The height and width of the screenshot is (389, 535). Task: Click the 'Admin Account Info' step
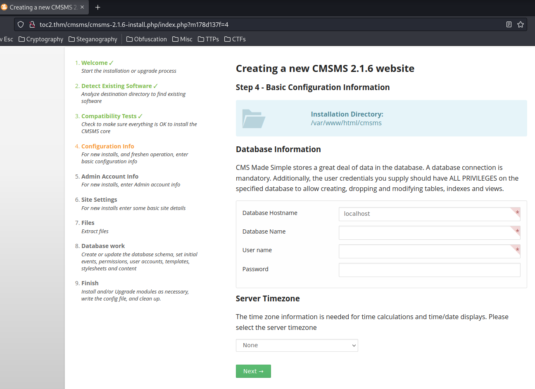(x=109, y=177)
